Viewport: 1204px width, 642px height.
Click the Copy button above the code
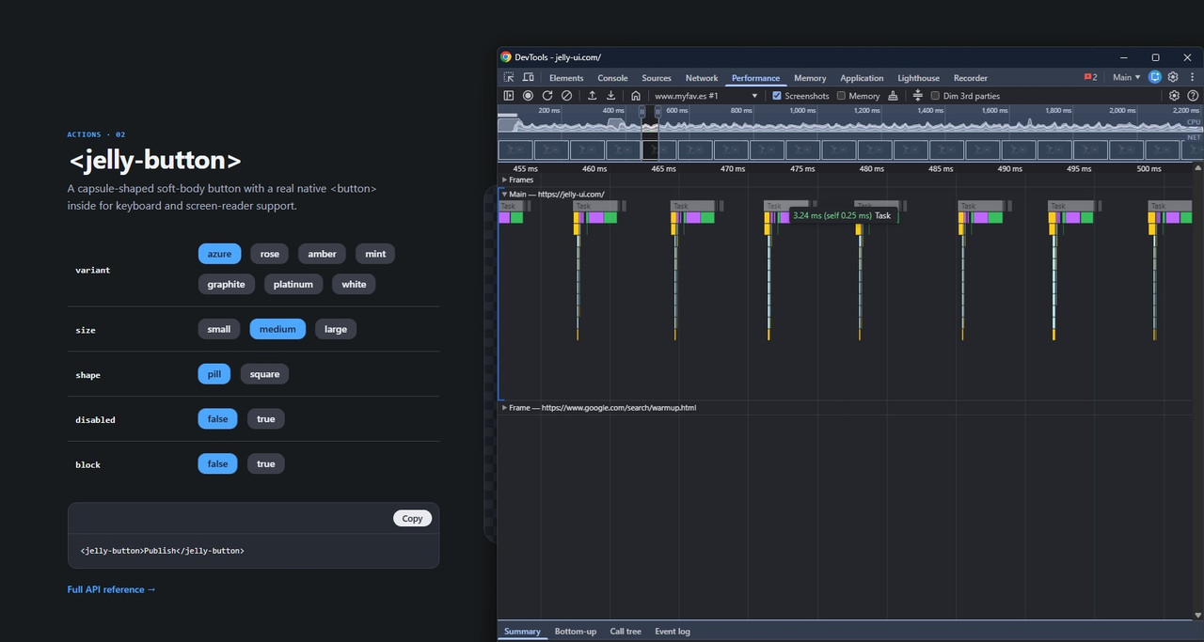click(413, 518)
